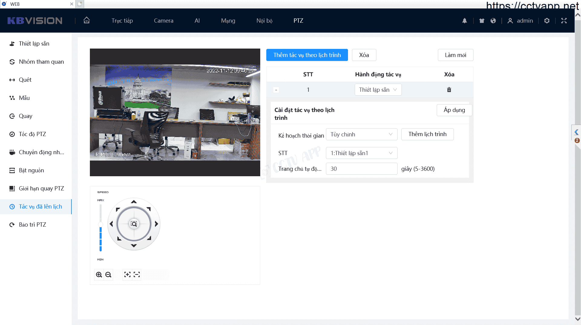581x325 pixels.
Task: Switch to the Camera menu
Action: click(163, 21)
